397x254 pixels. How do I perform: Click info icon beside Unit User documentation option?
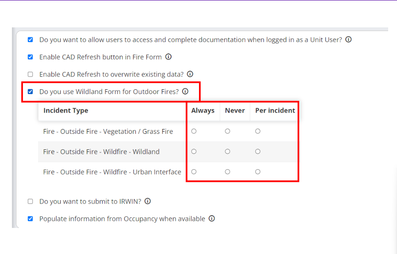[x=348, y=40]
